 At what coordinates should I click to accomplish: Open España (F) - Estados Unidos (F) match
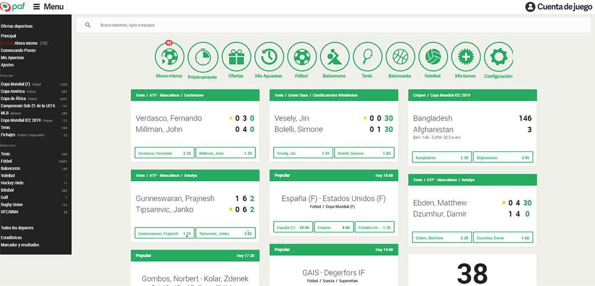(334, 198)
